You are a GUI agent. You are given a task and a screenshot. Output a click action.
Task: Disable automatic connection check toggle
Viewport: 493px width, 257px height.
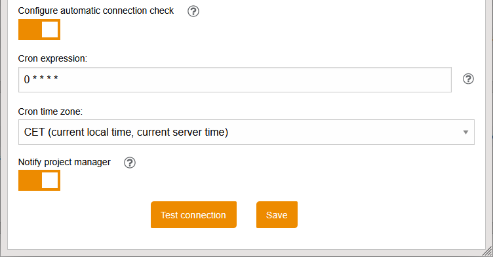pyautogui.click(x=39, y=30)
